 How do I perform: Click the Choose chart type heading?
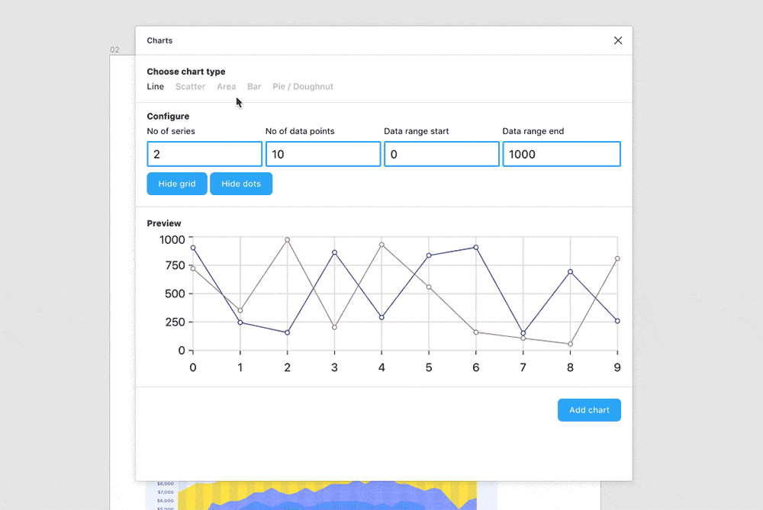pyautogui.click(x=186, y=72)
